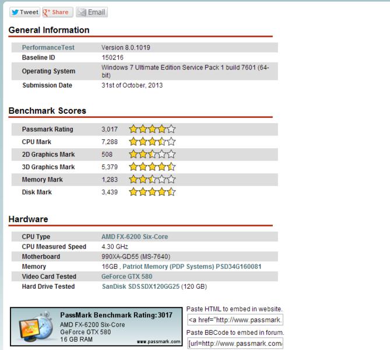Click the Email share button
Viewport: 390px width, 350px height.
pos(92,12)
